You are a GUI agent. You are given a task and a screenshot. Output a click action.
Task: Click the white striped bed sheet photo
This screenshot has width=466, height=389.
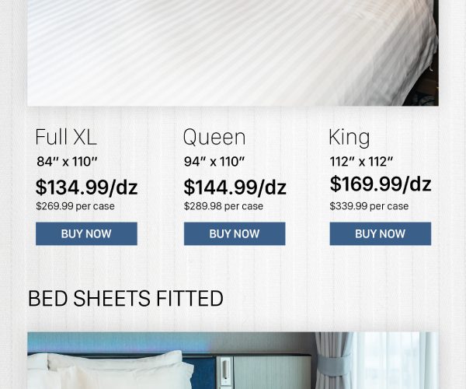point(233,51)
